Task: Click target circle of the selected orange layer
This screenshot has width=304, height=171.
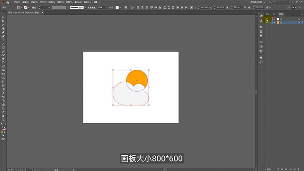Action: (299, 22)
